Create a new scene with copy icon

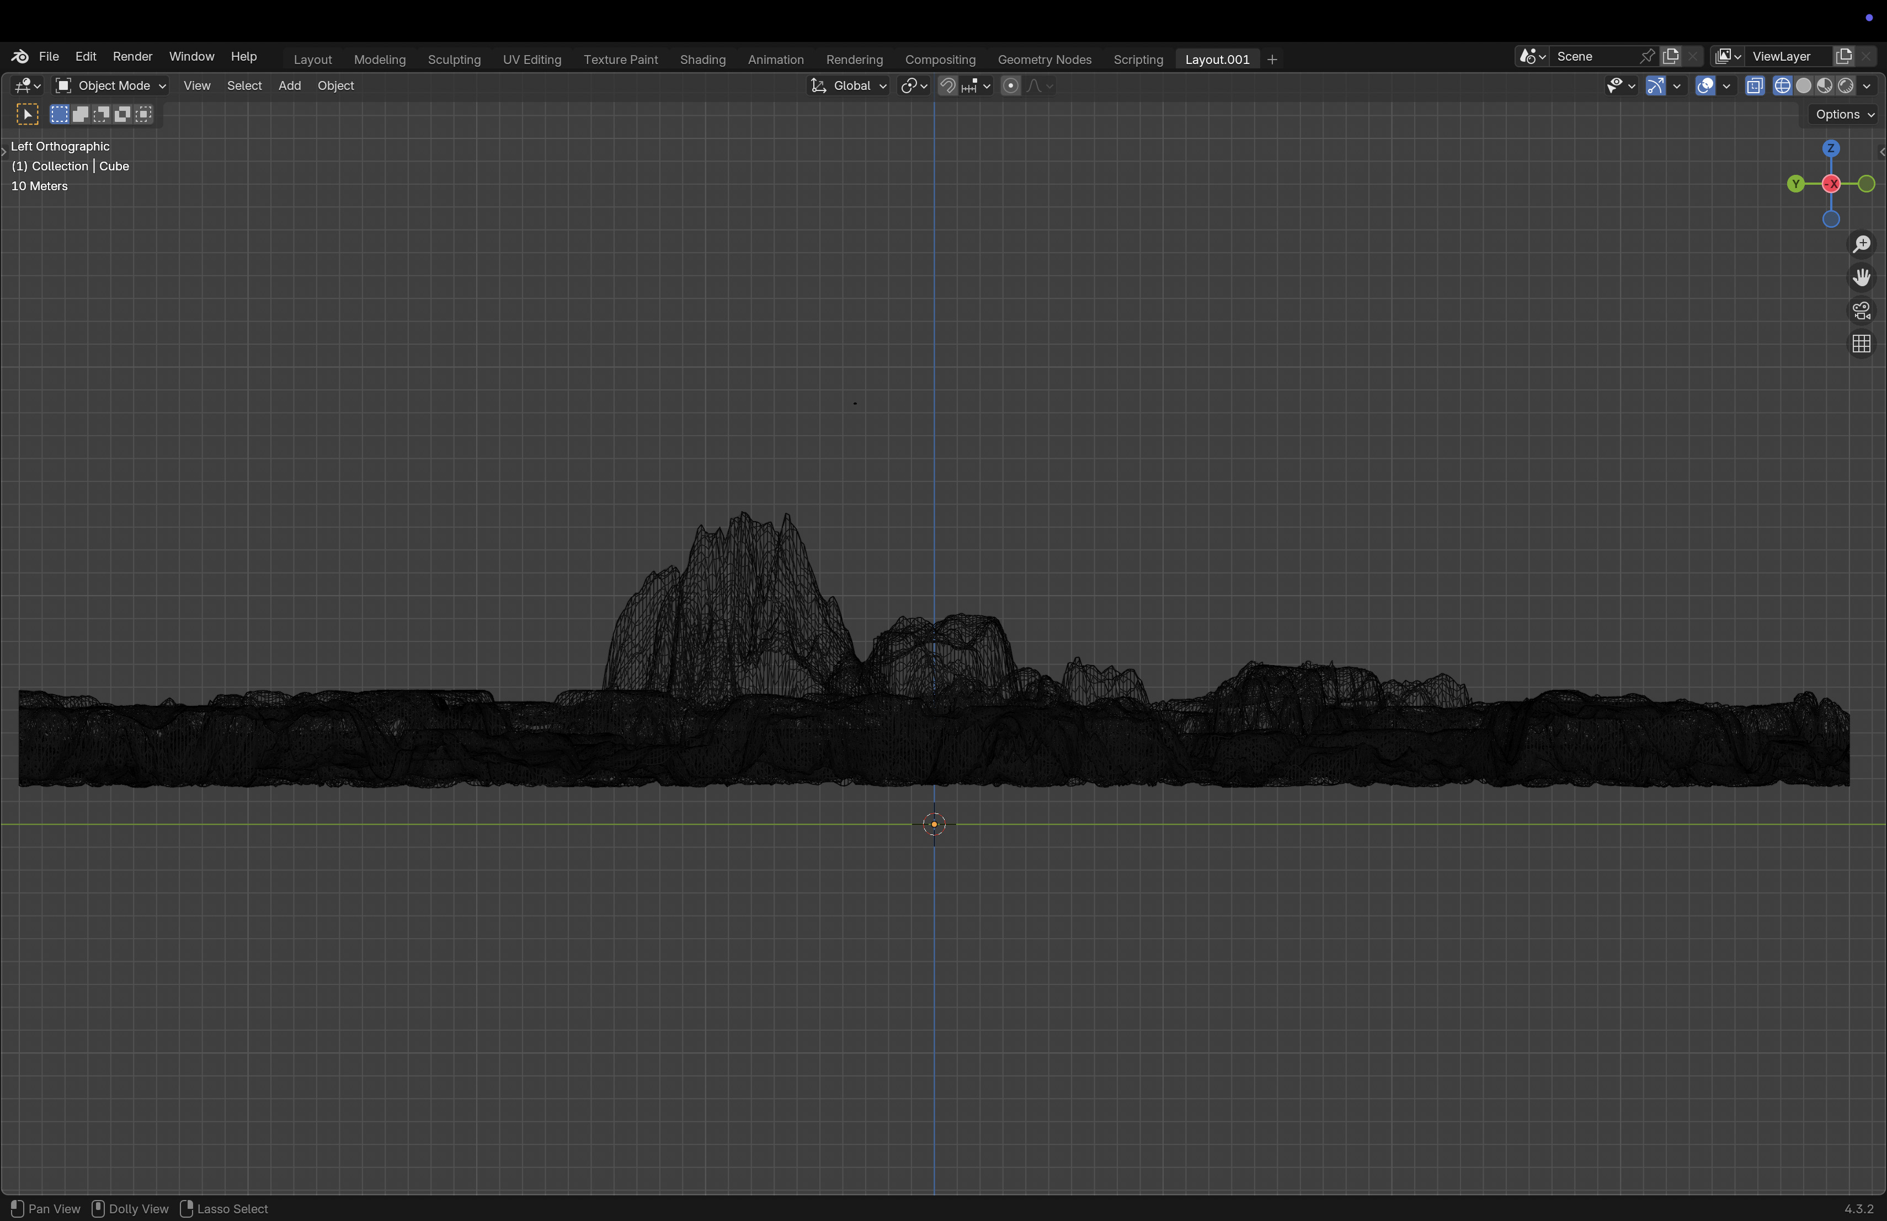[x=1671, y=56]
